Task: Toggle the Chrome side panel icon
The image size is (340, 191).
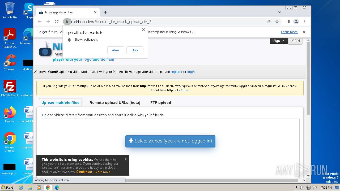Action: [287, 21]
